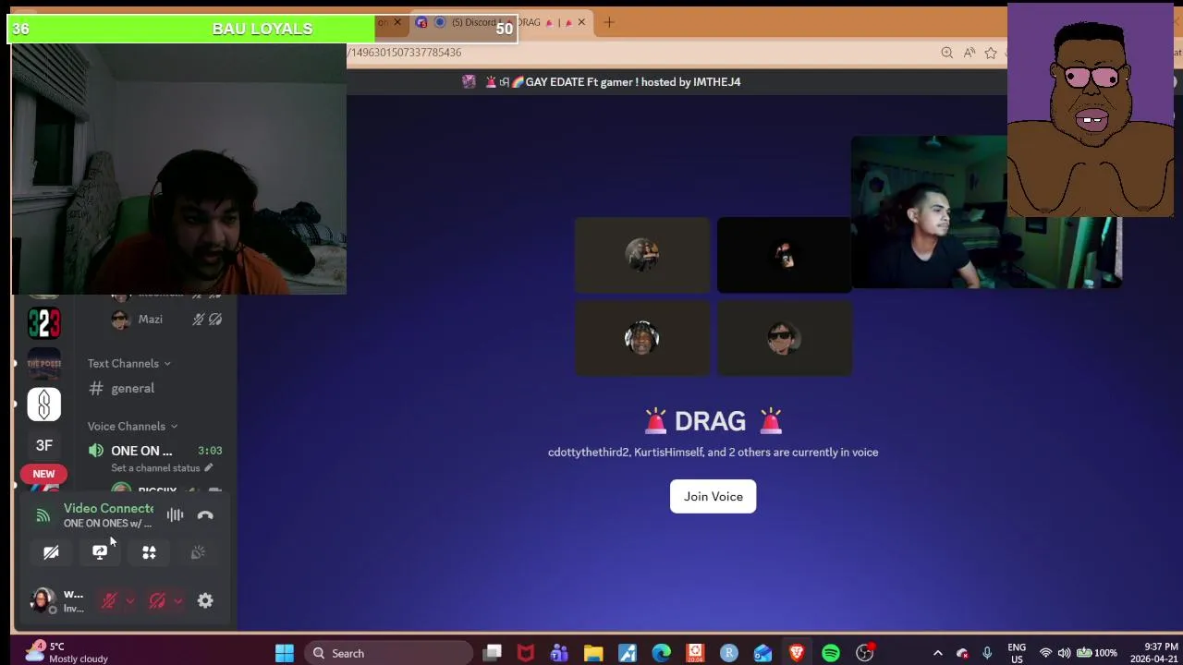Click the read aloud icon
Image resolution: width=1183 pixels, height=665 pixels.
pyautogui.click(x=970, y=53)
